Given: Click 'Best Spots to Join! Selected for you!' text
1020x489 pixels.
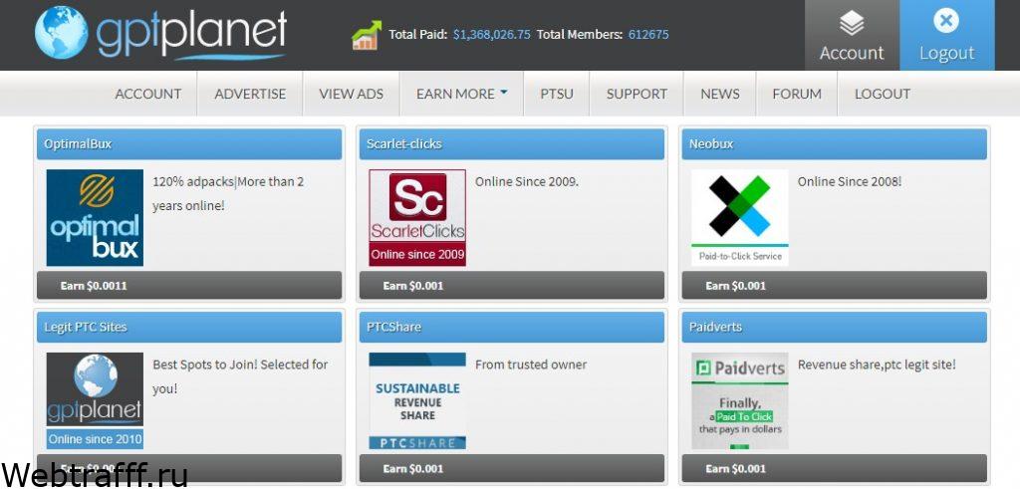Looking at the screenshot, I should 241,376.
